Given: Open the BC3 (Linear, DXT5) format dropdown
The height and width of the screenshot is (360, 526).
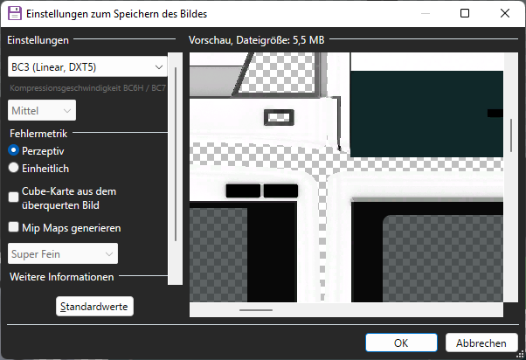Looking at the screenshot, I should coord(87,66).
